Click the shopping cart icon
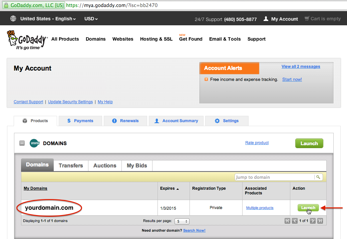The height and width of the screenshot is (239, 347). pyautogui.click(x=307, y=18)
